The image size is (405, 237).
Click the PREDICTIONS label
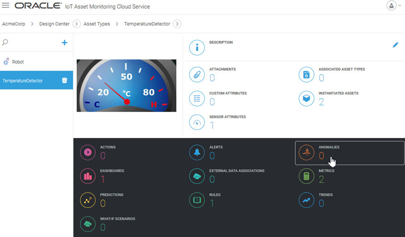[x=112, y=195]
